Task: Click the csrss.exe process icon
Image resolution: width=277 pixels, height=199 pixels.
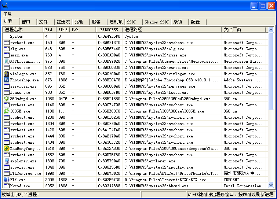Action: click(7, 67)
